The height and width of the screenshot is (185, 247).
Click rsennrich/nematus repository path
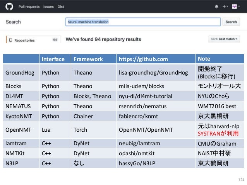pyautogui.click(x=142, y=106)
